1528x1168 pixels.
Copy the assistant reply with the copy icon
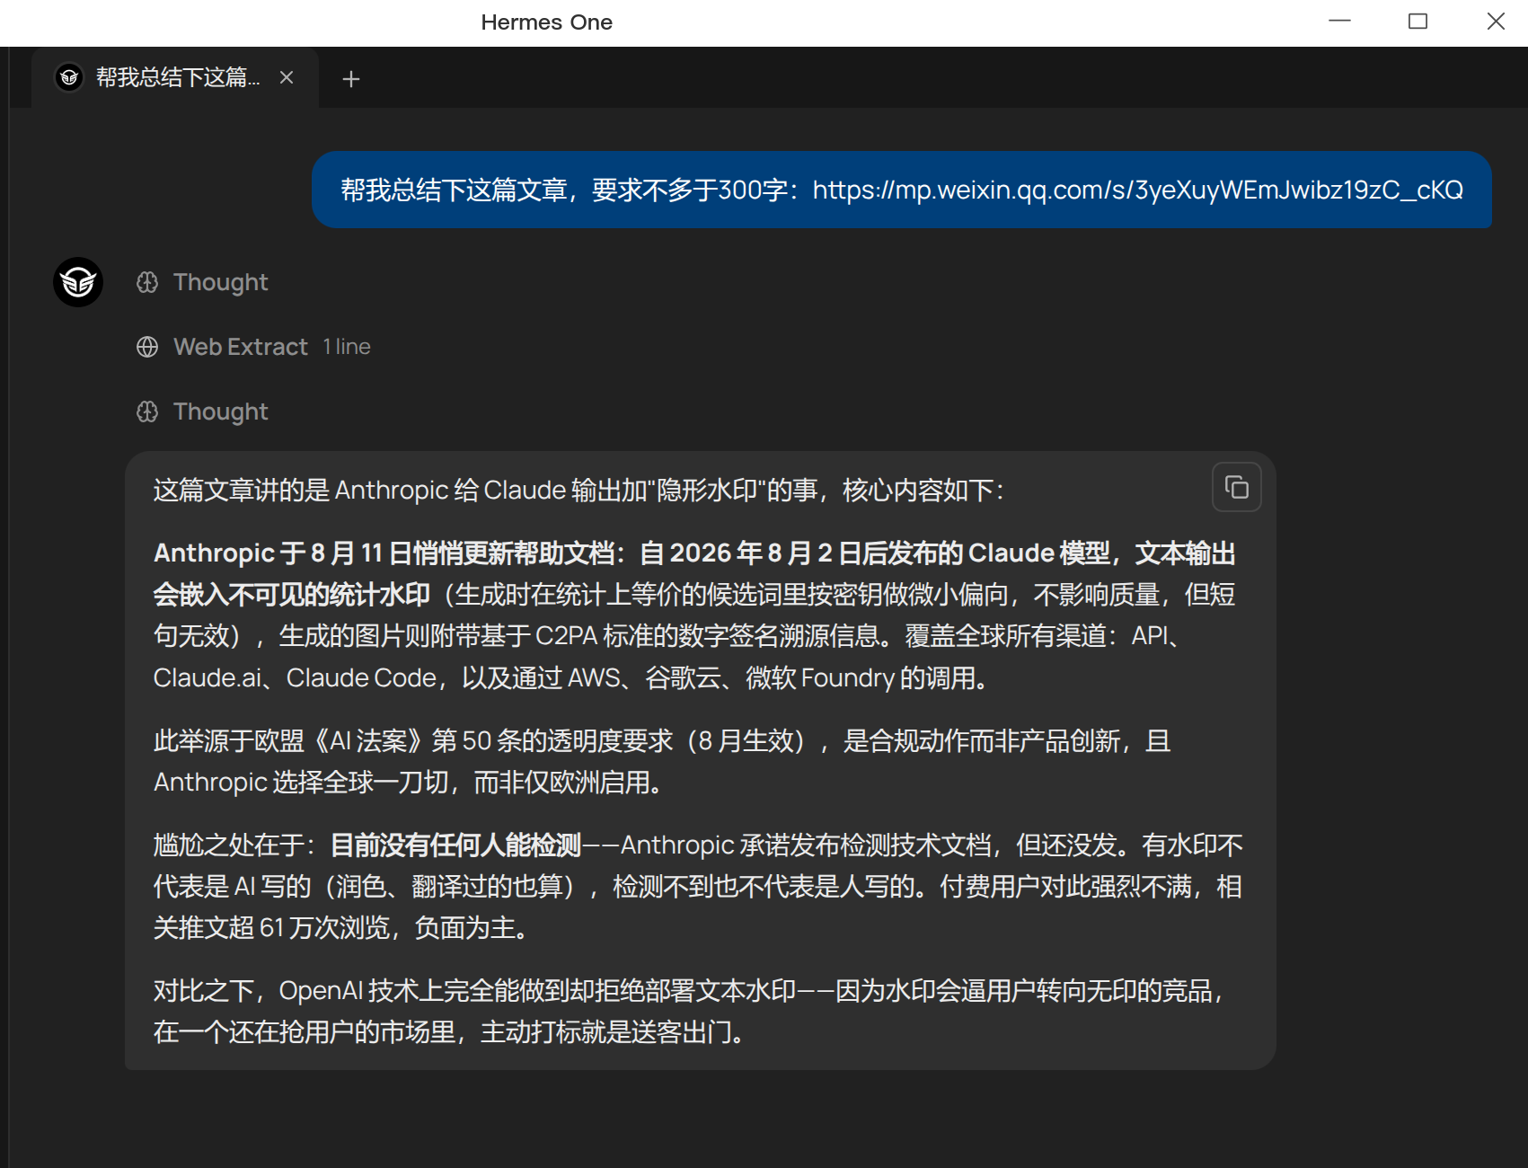[1236, 487]
